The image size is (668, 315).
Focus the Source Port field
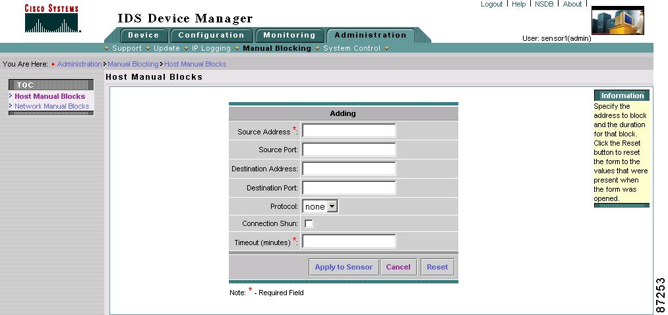(x=349, y=150)
